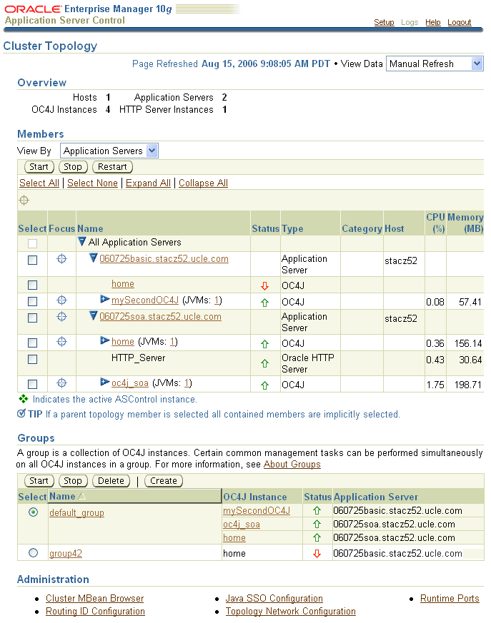Open mySecondOC4J link in Members table
The height and width of the screenshot is (623, 491).
coord(145,300)
